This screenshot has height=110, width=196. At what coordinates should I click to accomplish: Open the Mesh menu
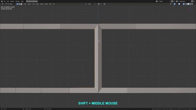point(37,4)
